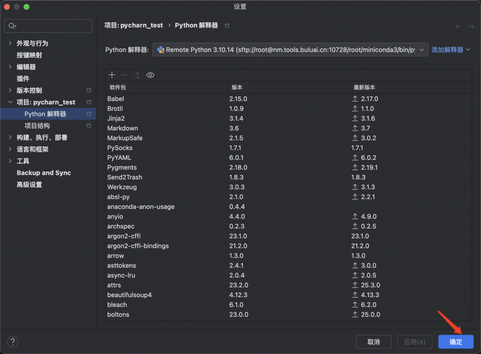Click upgrade arrow next to Pygments 2.19.1

[x=355, y=167]
